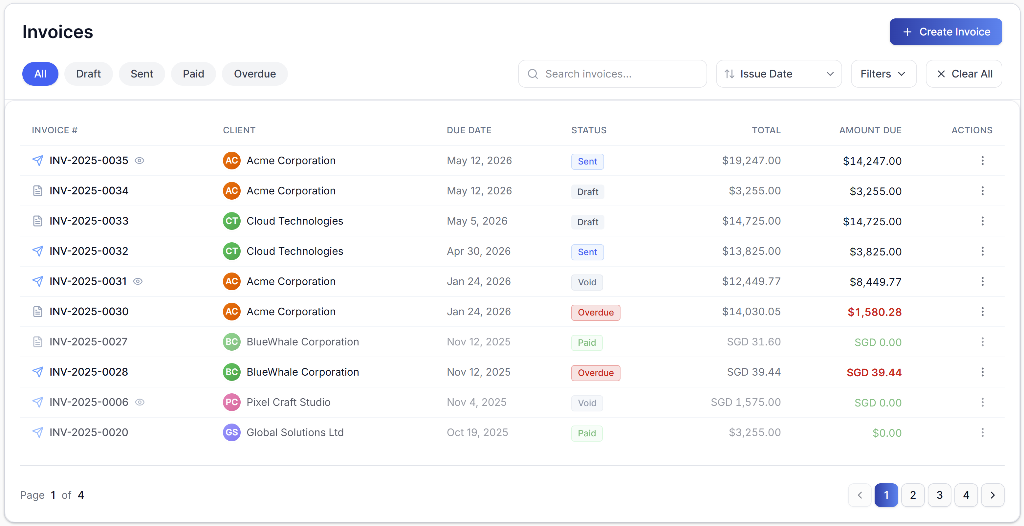Click the viewed eye icon on INV-2025-0006
Image resolution: width=1024 pixels, height=526 pixels.
pos(140,402)
